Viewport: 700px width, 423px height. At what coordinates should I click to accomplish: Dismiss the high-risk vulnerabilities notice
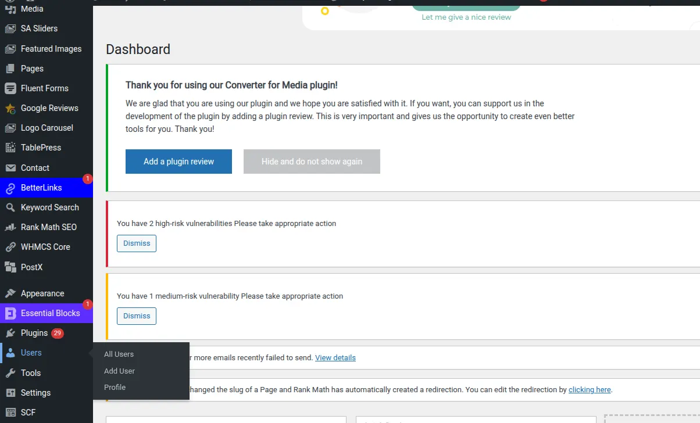pyautogui.click(x=137, y=243)
